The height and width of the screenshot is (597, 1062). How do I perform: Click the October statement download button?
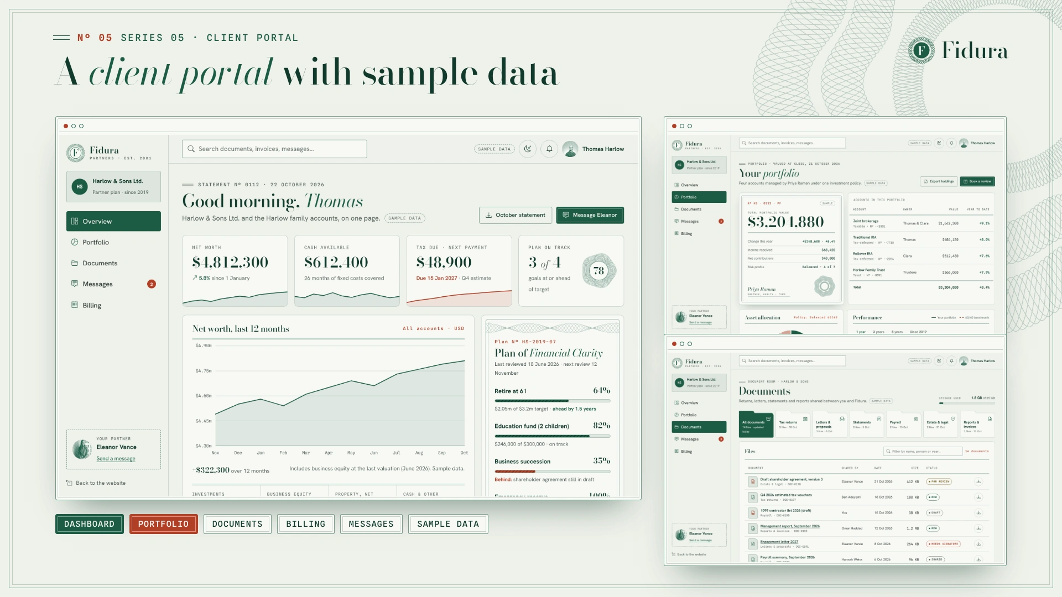[x=516, y=215]
